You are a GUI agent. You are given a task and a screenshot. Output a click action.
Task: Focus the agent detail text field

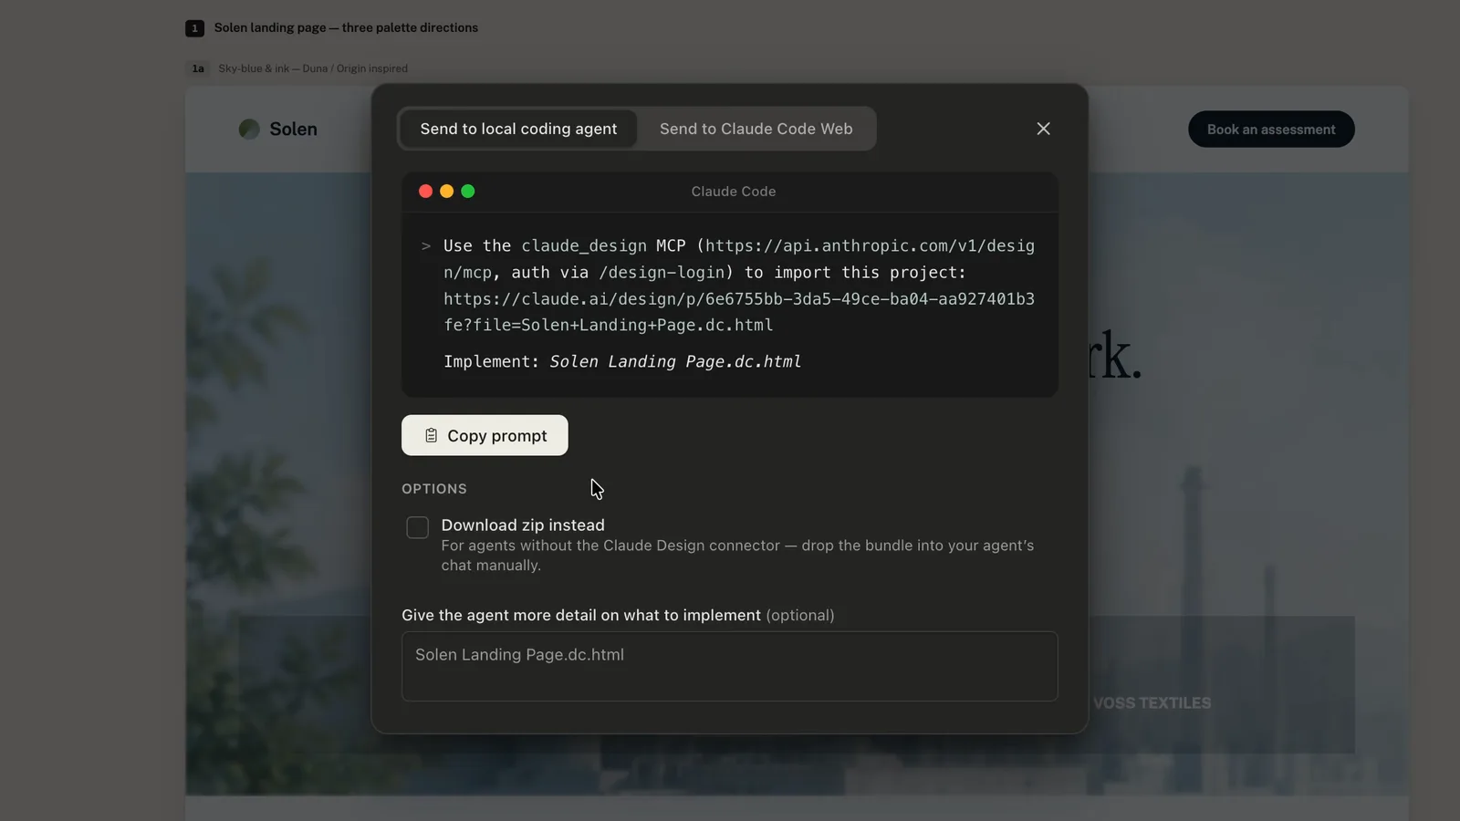729,666
